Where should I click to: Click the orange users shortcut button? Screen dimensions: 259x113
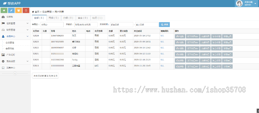[x=18, y=10]
